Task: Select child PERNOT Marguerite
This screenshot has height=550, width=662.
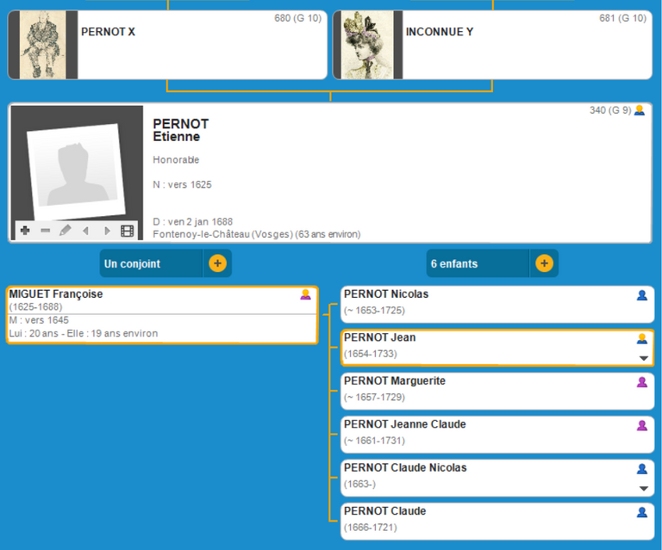Action: click(x=483, y=390)
